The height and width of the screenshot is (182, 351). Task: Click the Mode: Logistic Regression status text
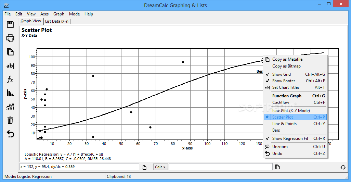point(28,177)
